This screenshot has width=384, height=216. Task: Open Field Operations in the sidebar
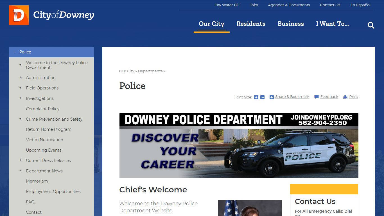[x=42, y=88]
